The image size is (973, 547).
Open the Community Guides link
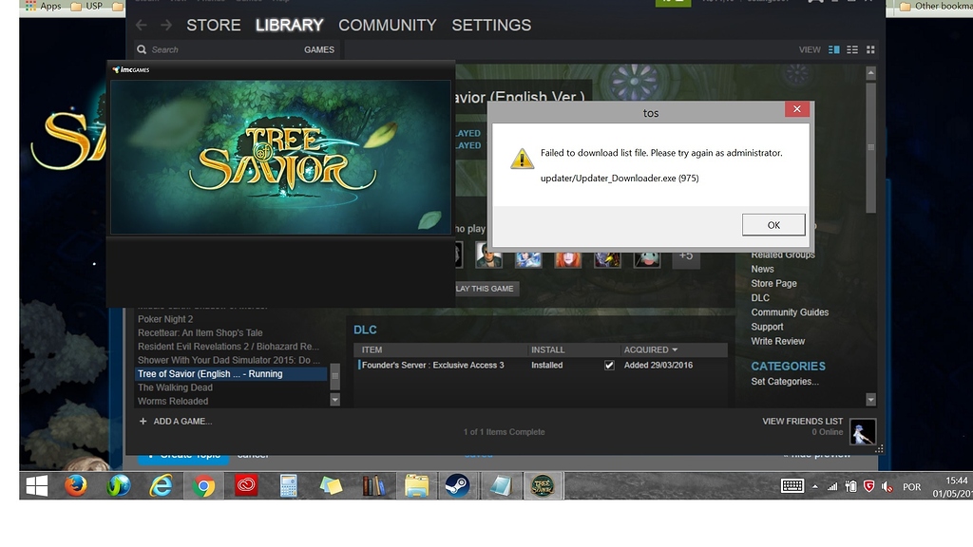[x=790, y=312]
